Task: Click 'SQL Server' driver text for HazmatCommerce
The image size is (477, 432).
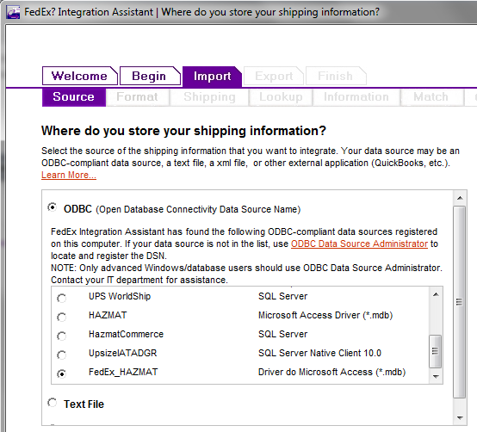Action: (x=283, y=334)
